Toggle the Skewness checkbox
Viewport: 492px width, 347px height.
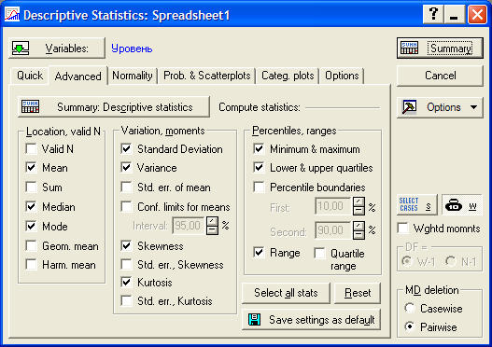[x=126, y=245]
